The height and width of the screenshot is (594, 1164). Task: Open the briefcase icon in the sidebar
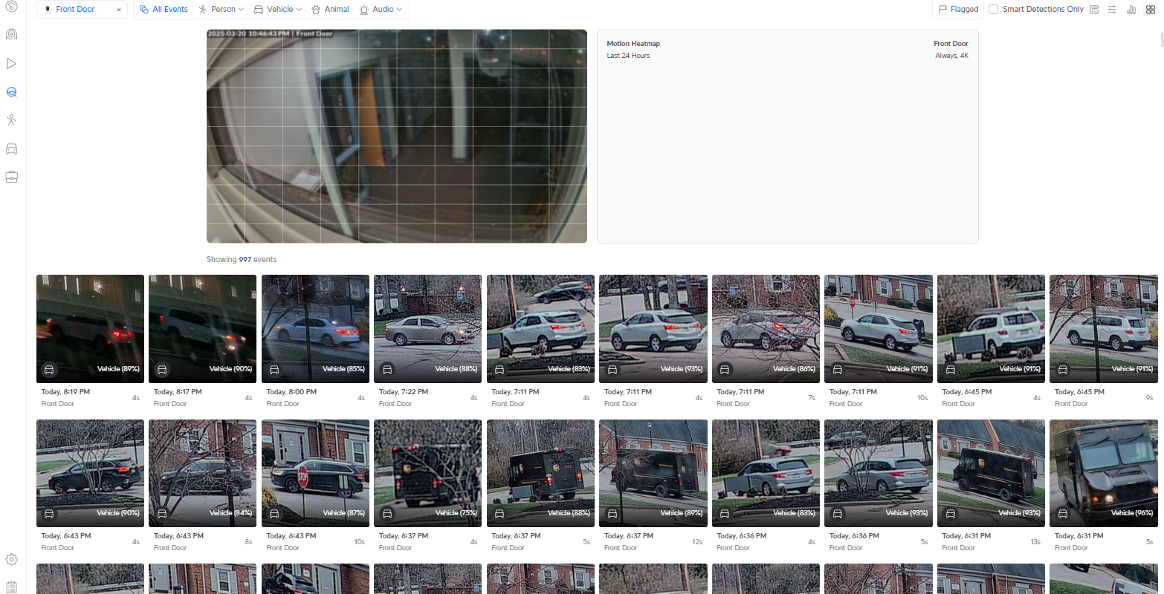pyautogui.click(x=11, y=177)
